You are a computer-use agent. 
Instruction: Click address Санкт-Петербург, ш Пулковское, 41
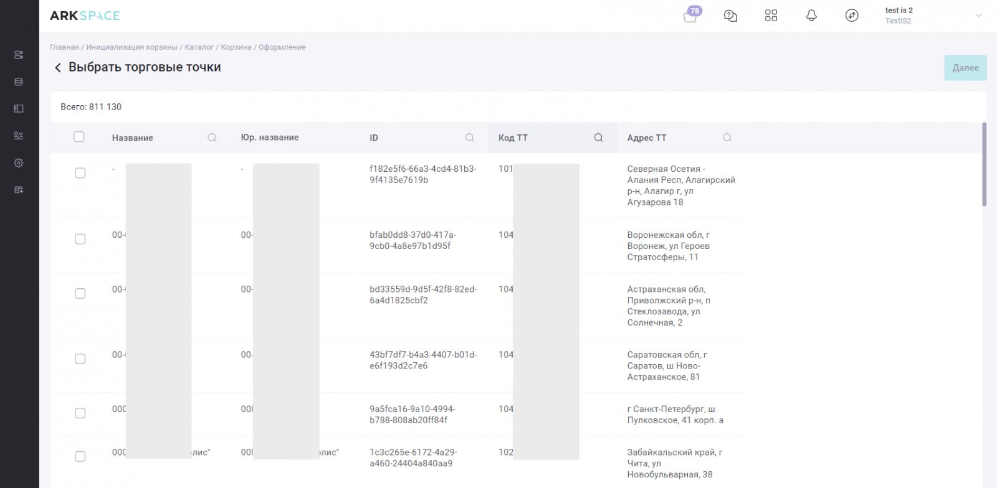pyautogui.click(x=675, y=415)
